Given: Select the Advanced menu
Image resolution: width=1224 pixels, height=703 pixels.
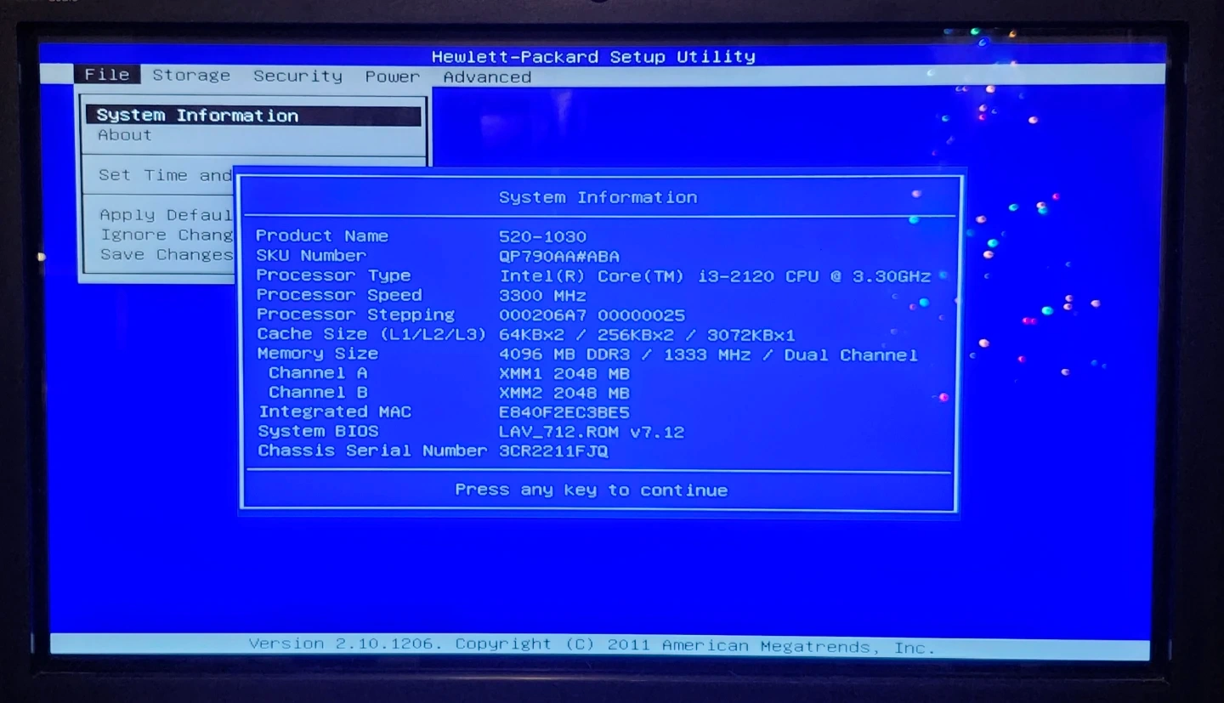Looking at the screenshot, I should (487, 77).
